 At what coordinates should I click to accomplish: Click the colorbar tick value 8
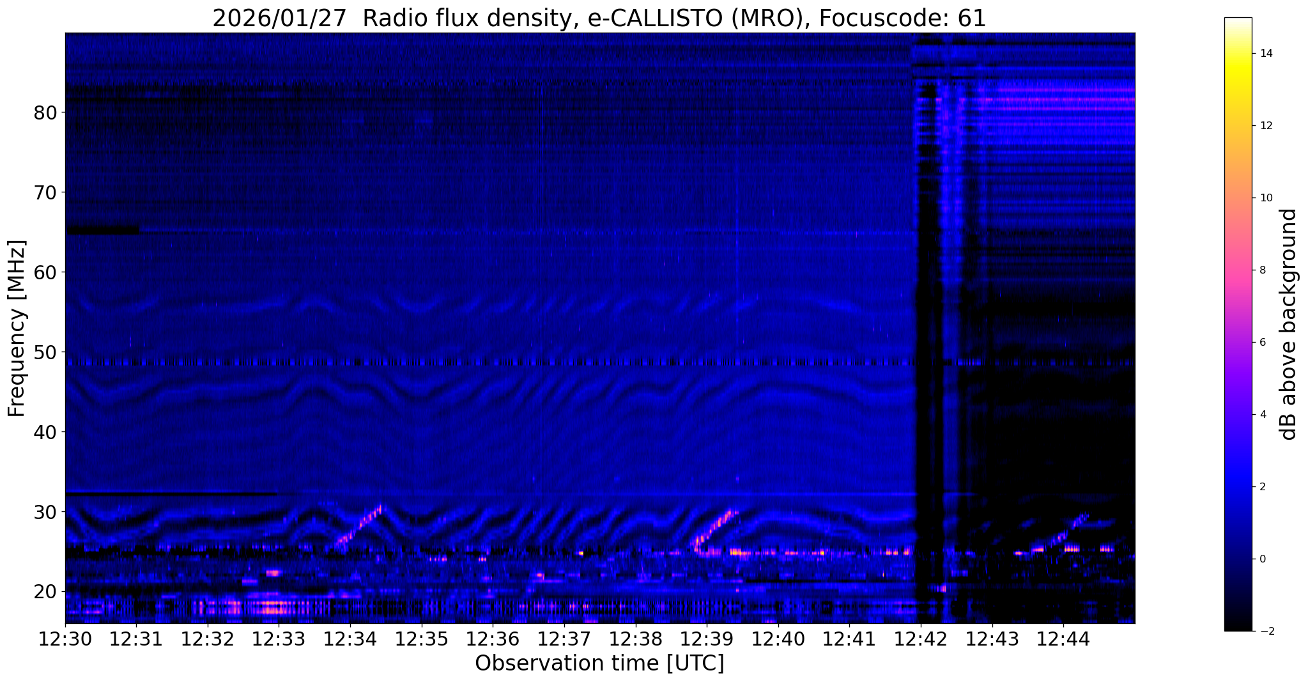[x=1262, y=270]
